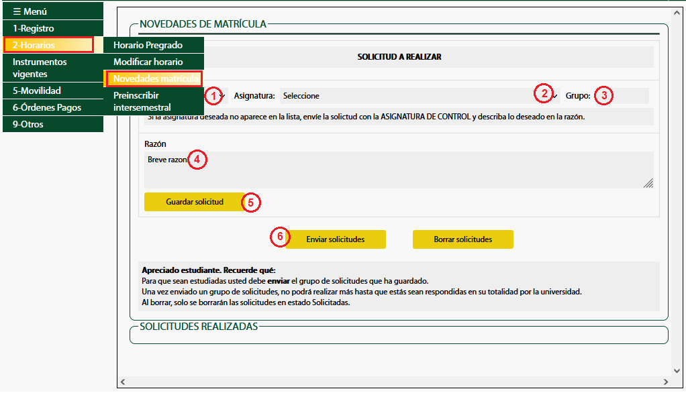Click the horizontal scrollbar right arrow

point(666,382)
